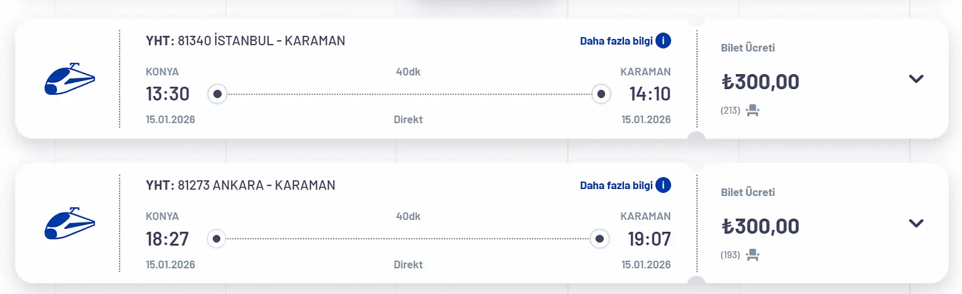This screenshot has height=294, width=962.
Task: Select the ₺300,00 fare for the 18:27 train
Action: 760,227
